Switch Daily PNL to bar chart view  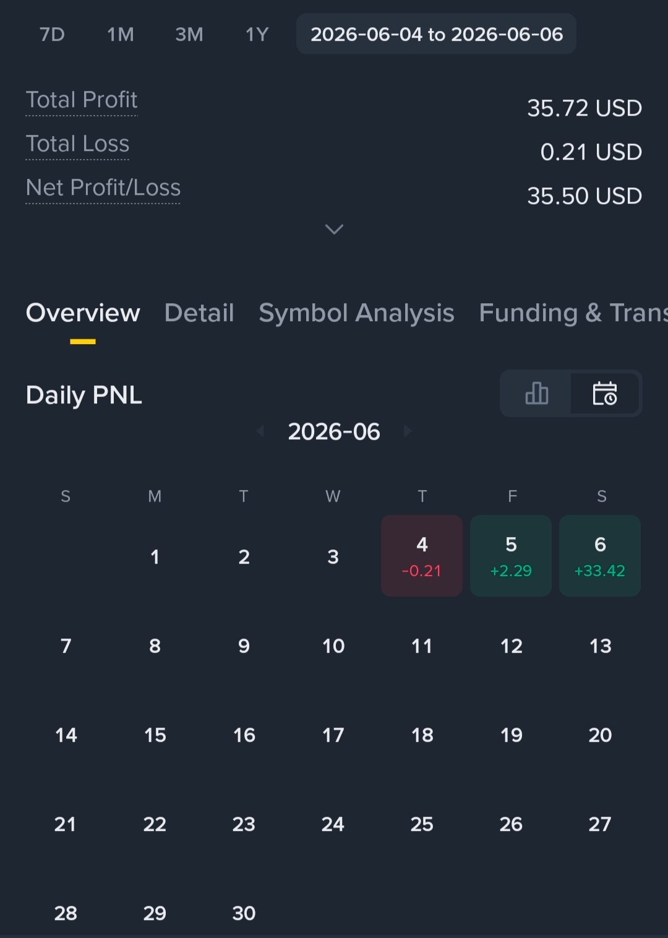coord(536,394)
